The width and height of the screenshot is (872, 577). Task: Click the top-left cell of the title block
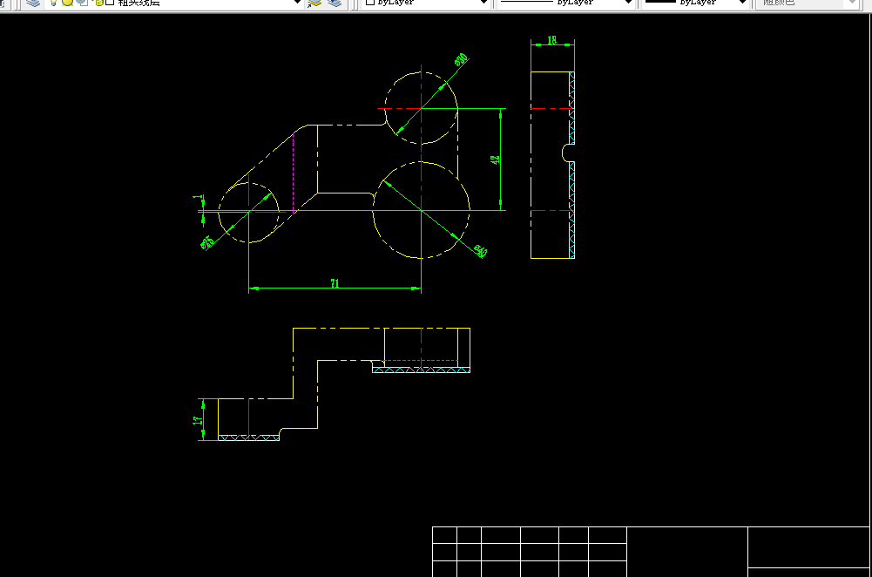coord(445,535)
